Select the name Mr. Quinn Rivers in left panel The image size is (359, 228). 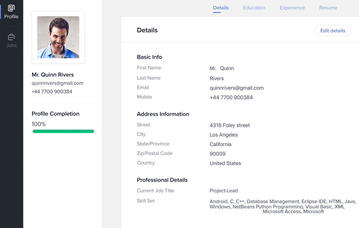point(53,75)
